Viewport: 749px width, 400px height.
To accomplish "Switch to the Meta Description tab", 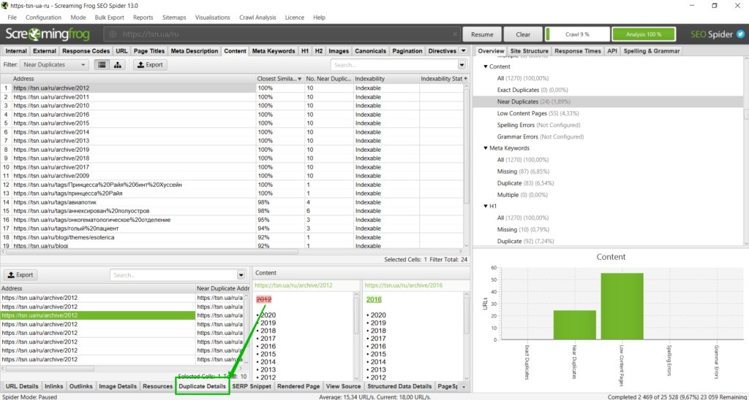I will coord(195,51).
